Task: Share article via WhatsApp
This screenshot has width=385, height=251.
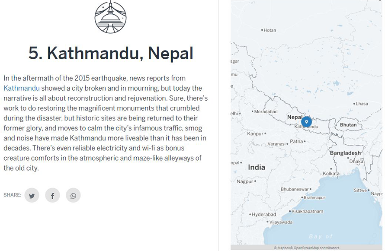Action: tap(73, 195)
